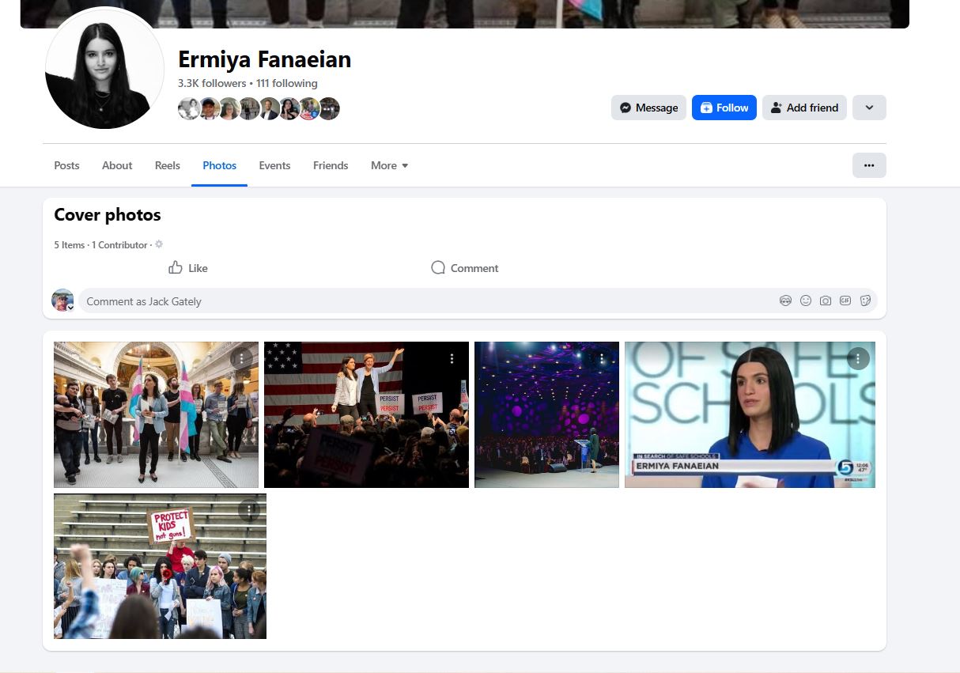Expand the More tab dropdown

tap(390, 165)
